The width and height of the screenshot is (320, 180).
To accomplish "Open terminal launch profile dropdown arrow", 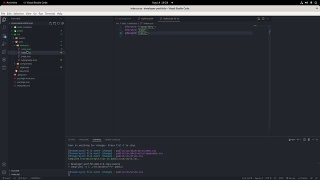I will pos(300,140).
